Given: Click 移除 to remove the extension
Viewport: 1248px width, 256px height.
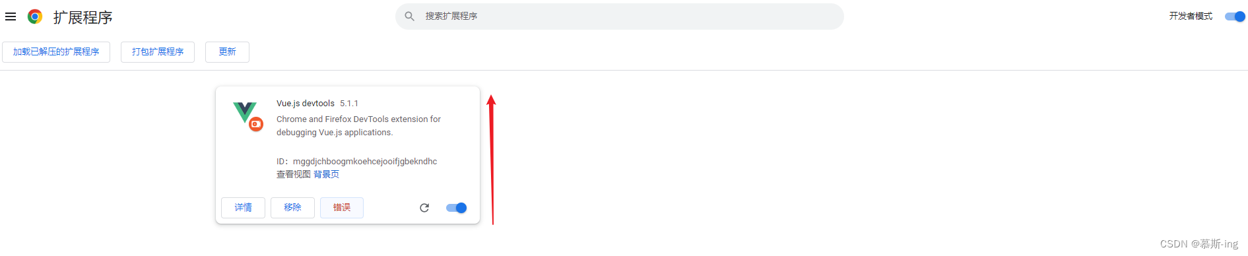Looking at the screenshot, I should point(292,208).
